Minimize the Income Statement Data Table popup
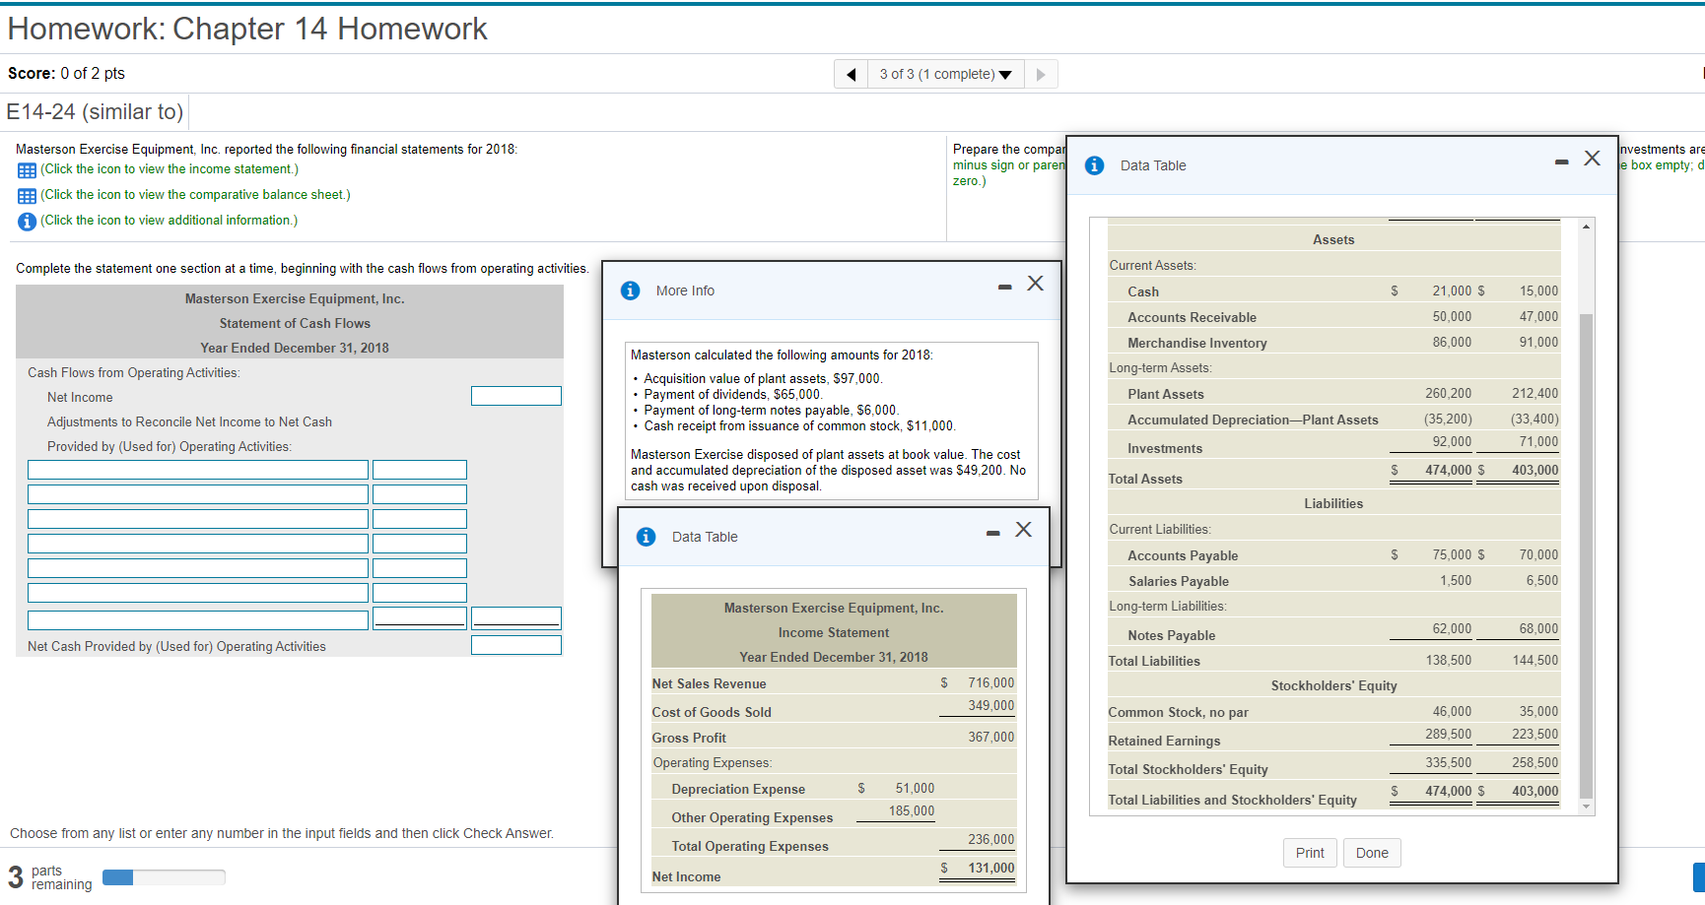Screen dimensions: 1705x905 click(x=992, y=533)
